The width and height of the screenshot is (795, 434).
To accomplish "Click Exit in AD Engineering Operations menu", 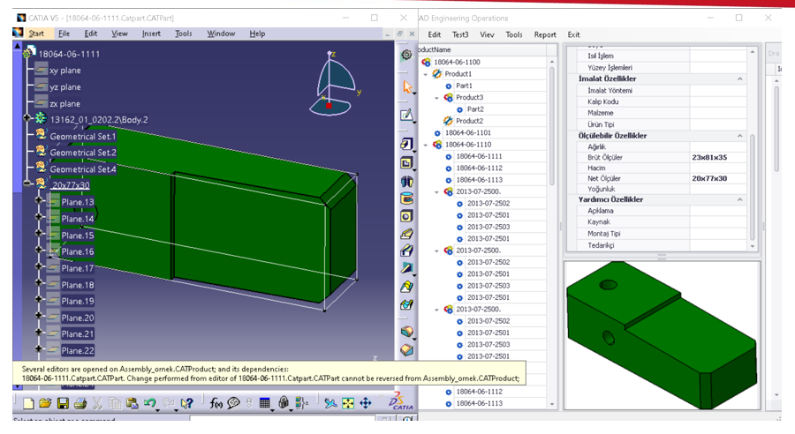I will (573, 34).
